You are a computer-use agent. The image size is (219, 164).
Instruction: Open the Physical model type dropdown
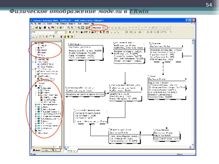tap(103, 27)
